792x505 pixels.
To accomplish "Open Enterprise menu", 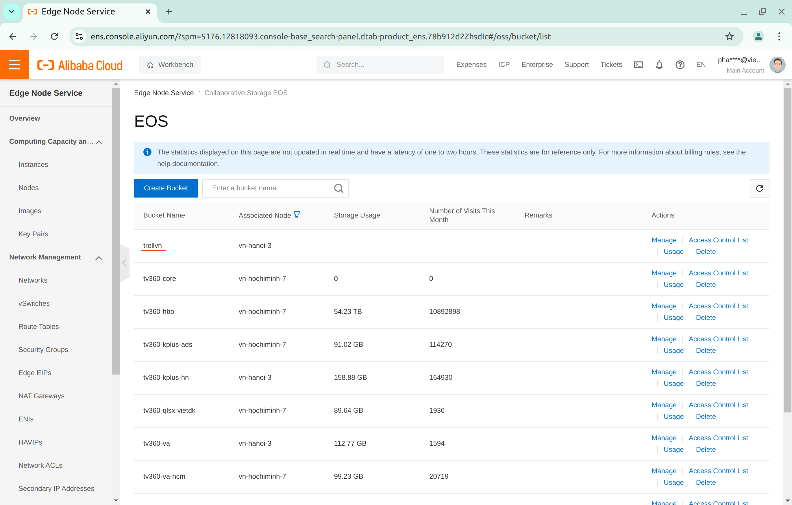I will (537, 64).
